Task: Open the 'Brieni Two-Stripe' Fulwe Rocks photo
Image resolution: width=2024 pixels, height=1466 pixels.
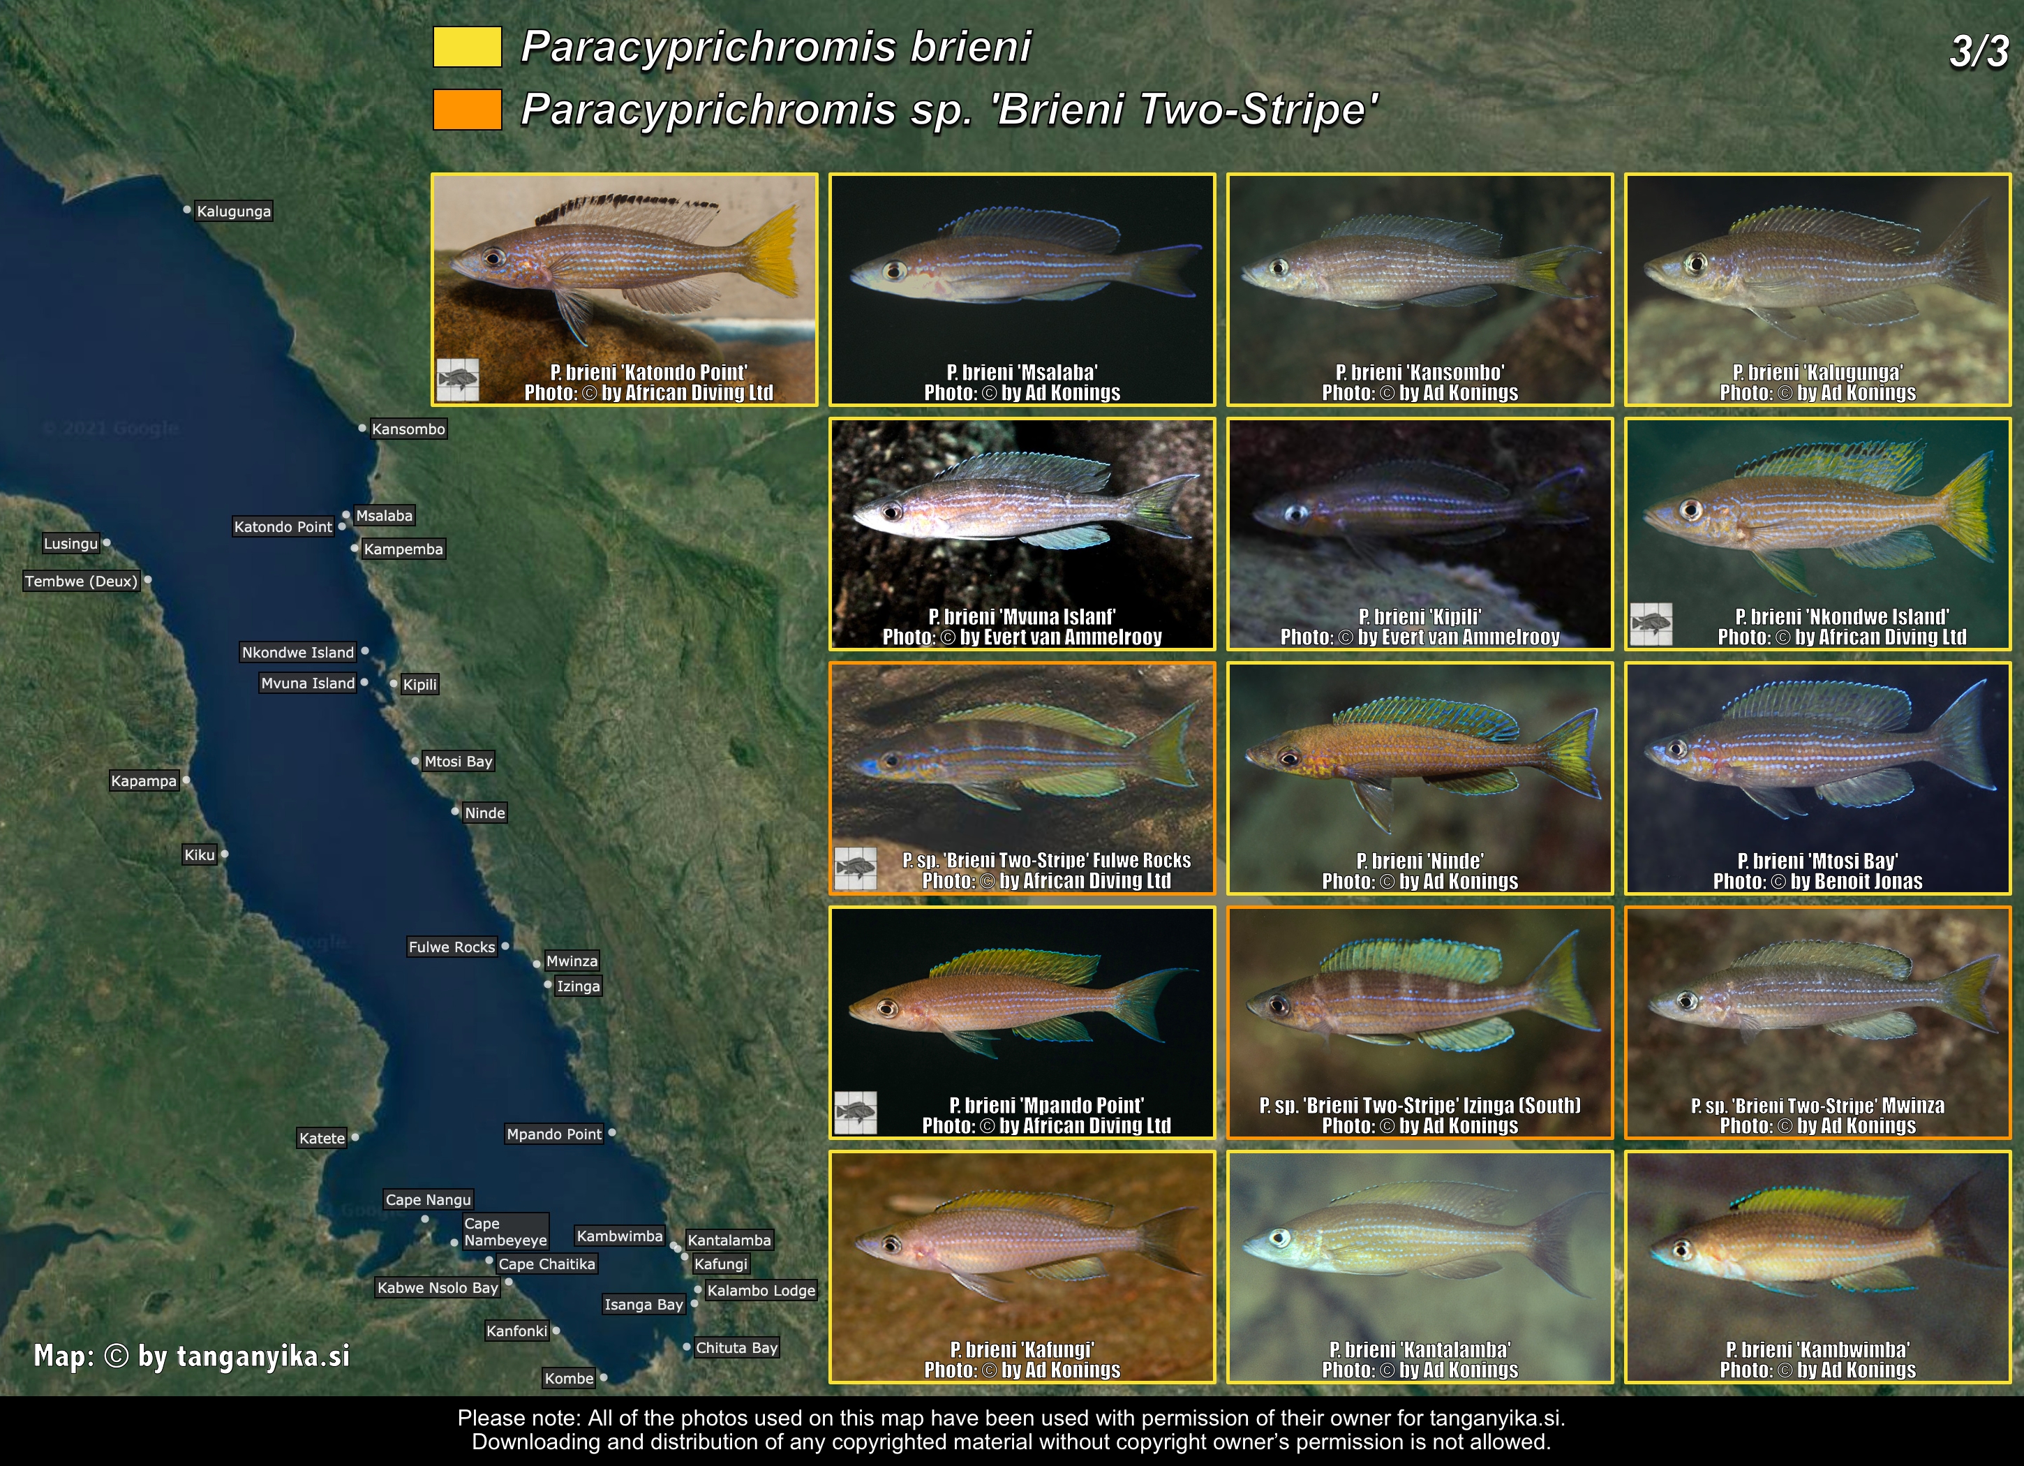Action: 1022,778
